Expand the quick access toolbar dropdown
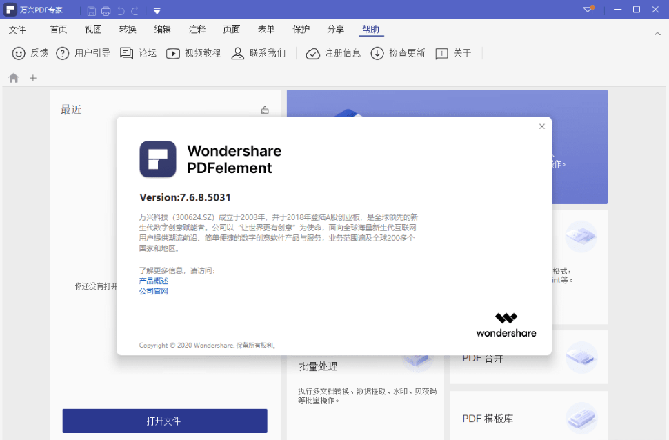 pyautogui.click(x=157, y=11)
